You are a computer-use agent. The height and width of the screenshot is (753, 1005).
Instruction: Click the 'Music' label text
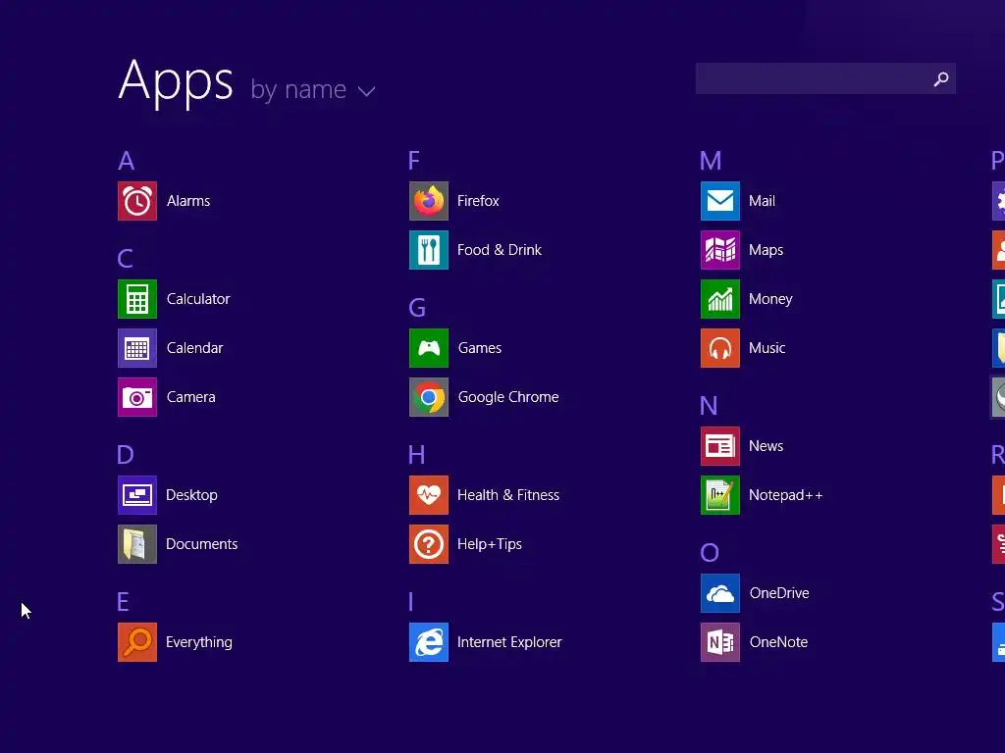coord(767,348)
